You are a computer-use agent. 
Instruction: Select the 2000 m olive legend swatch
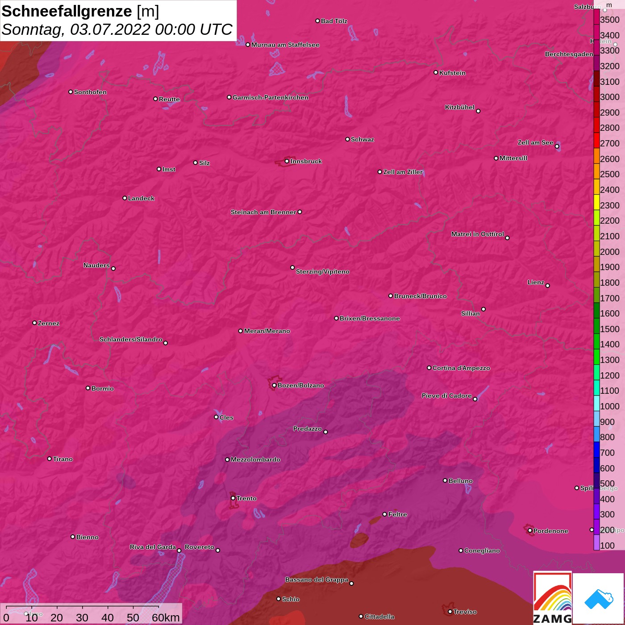[x=596, y=249]
